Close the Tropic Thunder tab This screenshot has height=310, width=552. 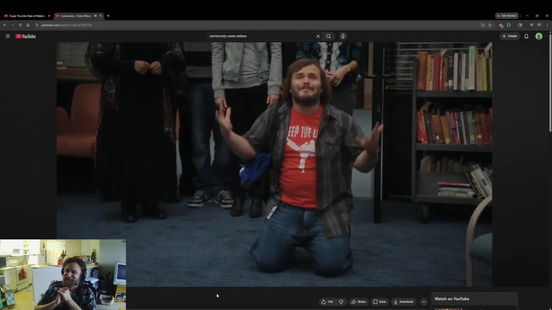point(49,16)
